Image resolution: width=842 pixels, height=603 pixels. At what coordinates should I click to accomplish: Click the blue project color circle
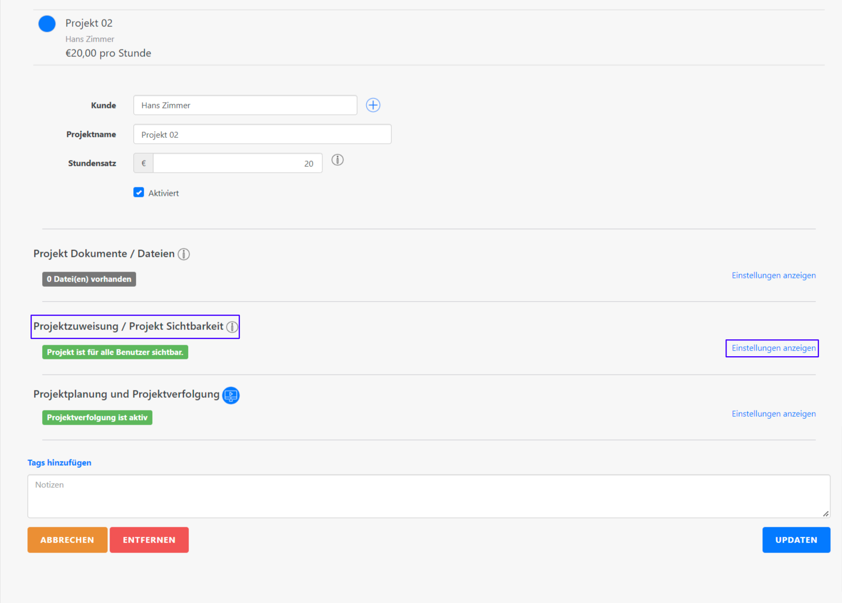click(47, 24)
